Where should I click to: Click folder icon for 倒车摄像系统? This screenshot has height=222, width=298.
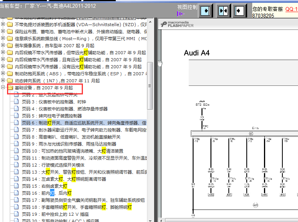(x=9, y=46)
